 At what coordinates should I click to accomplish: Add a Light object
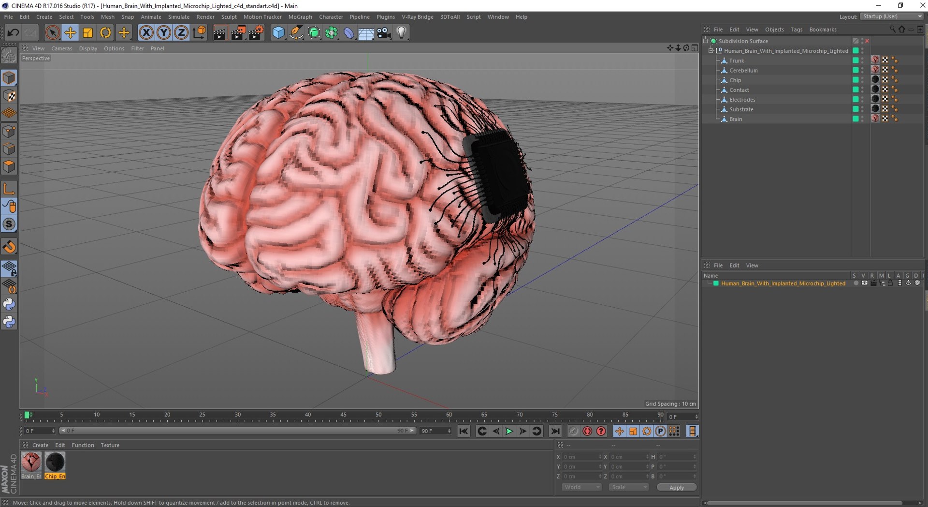401,32
